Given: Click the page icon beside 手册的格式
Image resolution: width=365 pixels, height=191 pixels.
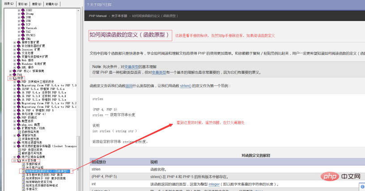Looking at the screenshot, I should 23,164.
